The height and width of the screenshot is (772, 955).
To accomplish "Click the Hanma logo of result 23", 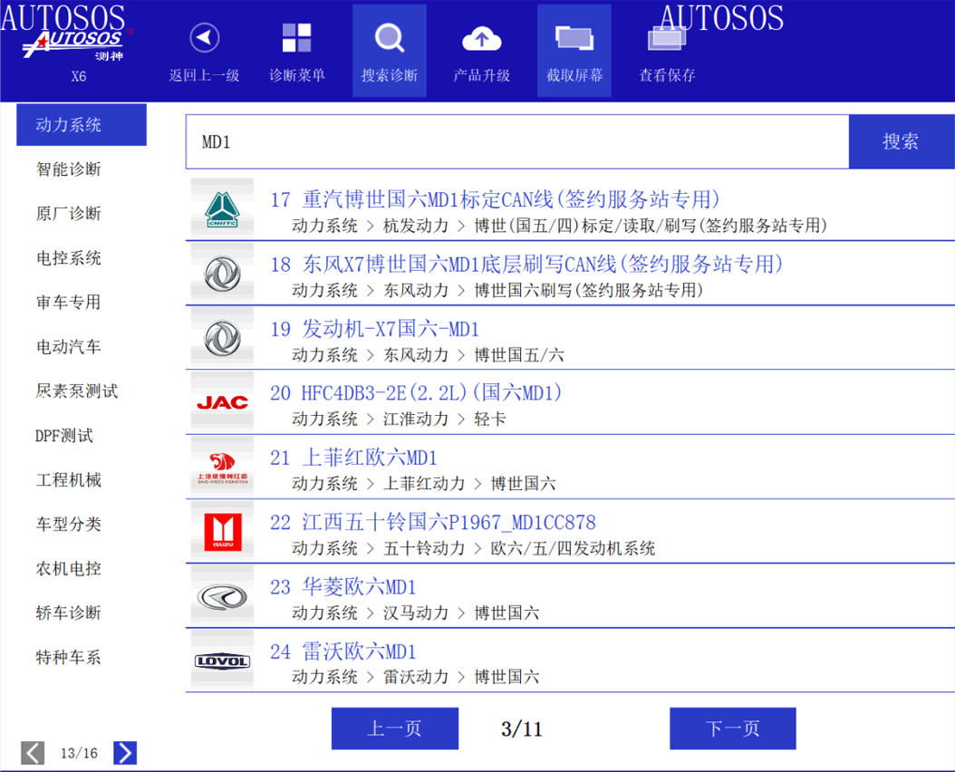I will click(x=222, y=596).
